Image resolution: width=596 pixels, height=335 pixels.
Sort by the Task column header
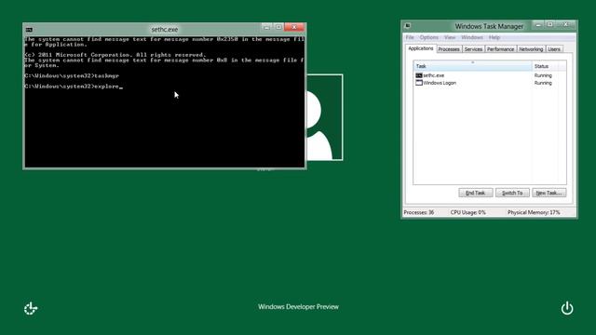[472, 66]
